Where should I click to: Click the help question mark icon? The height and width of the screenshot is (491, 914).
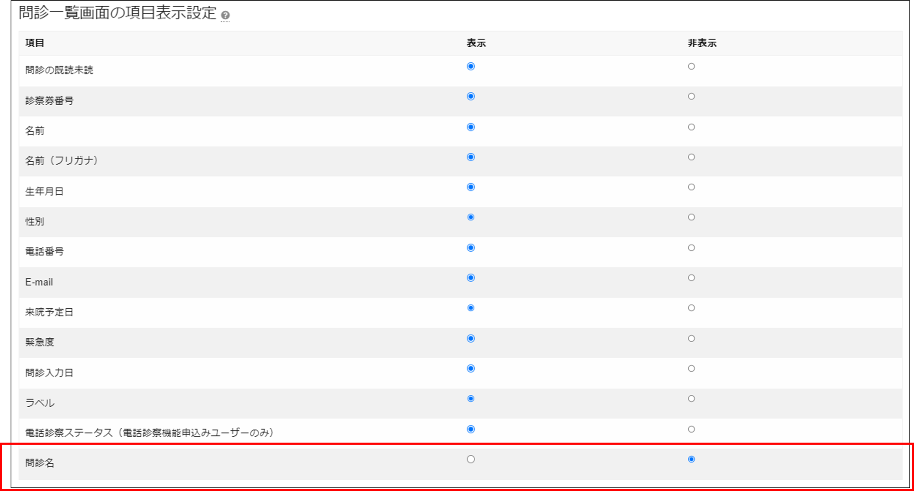coord(225,15)
